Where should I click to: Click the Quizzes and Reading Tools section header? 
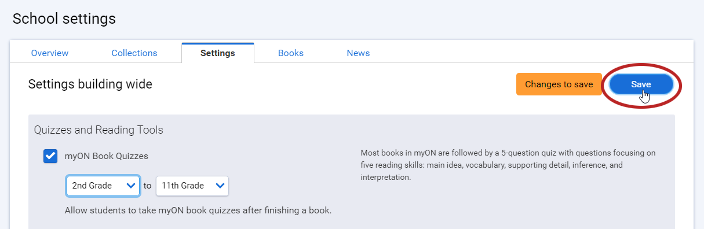pos(99,130)
